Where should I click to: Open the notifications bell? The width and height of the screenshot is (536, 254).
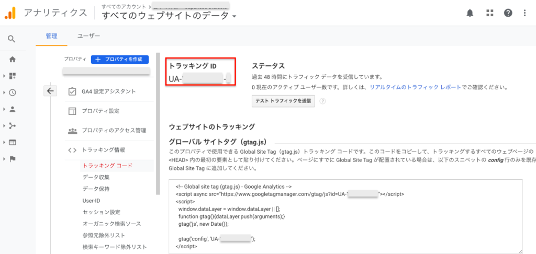(x=470, y=13)
